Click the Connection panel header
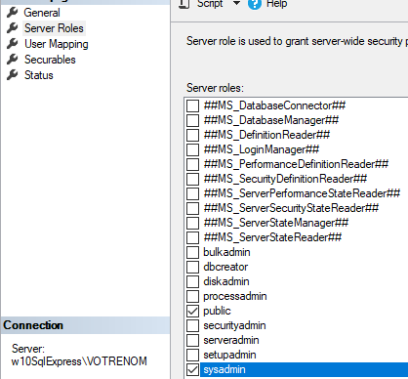The image size is (408, 379). click(85, 325)
